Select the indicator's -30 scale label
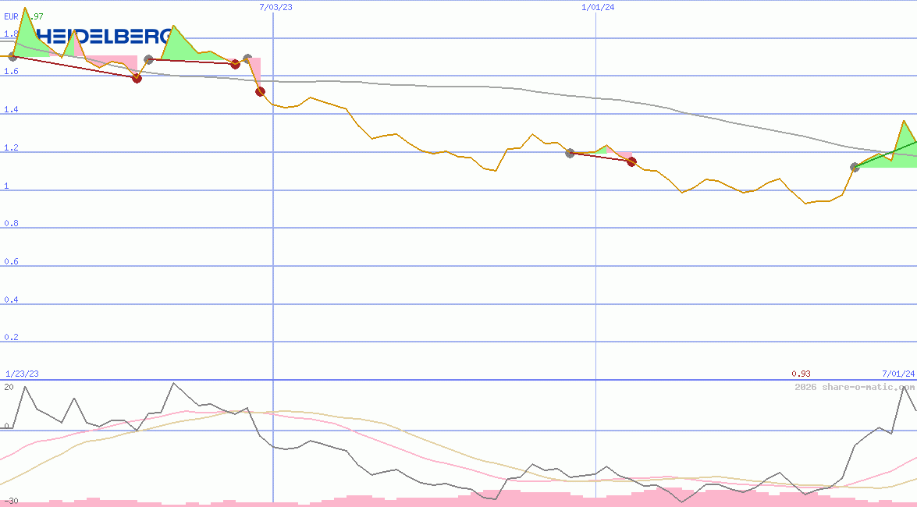 pyautogui.click(x=11, y=501)
